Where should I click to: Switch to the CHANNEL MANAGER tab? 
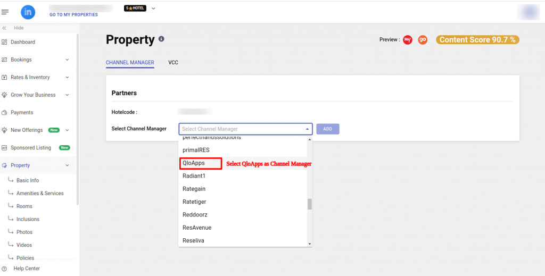point(130,63)
